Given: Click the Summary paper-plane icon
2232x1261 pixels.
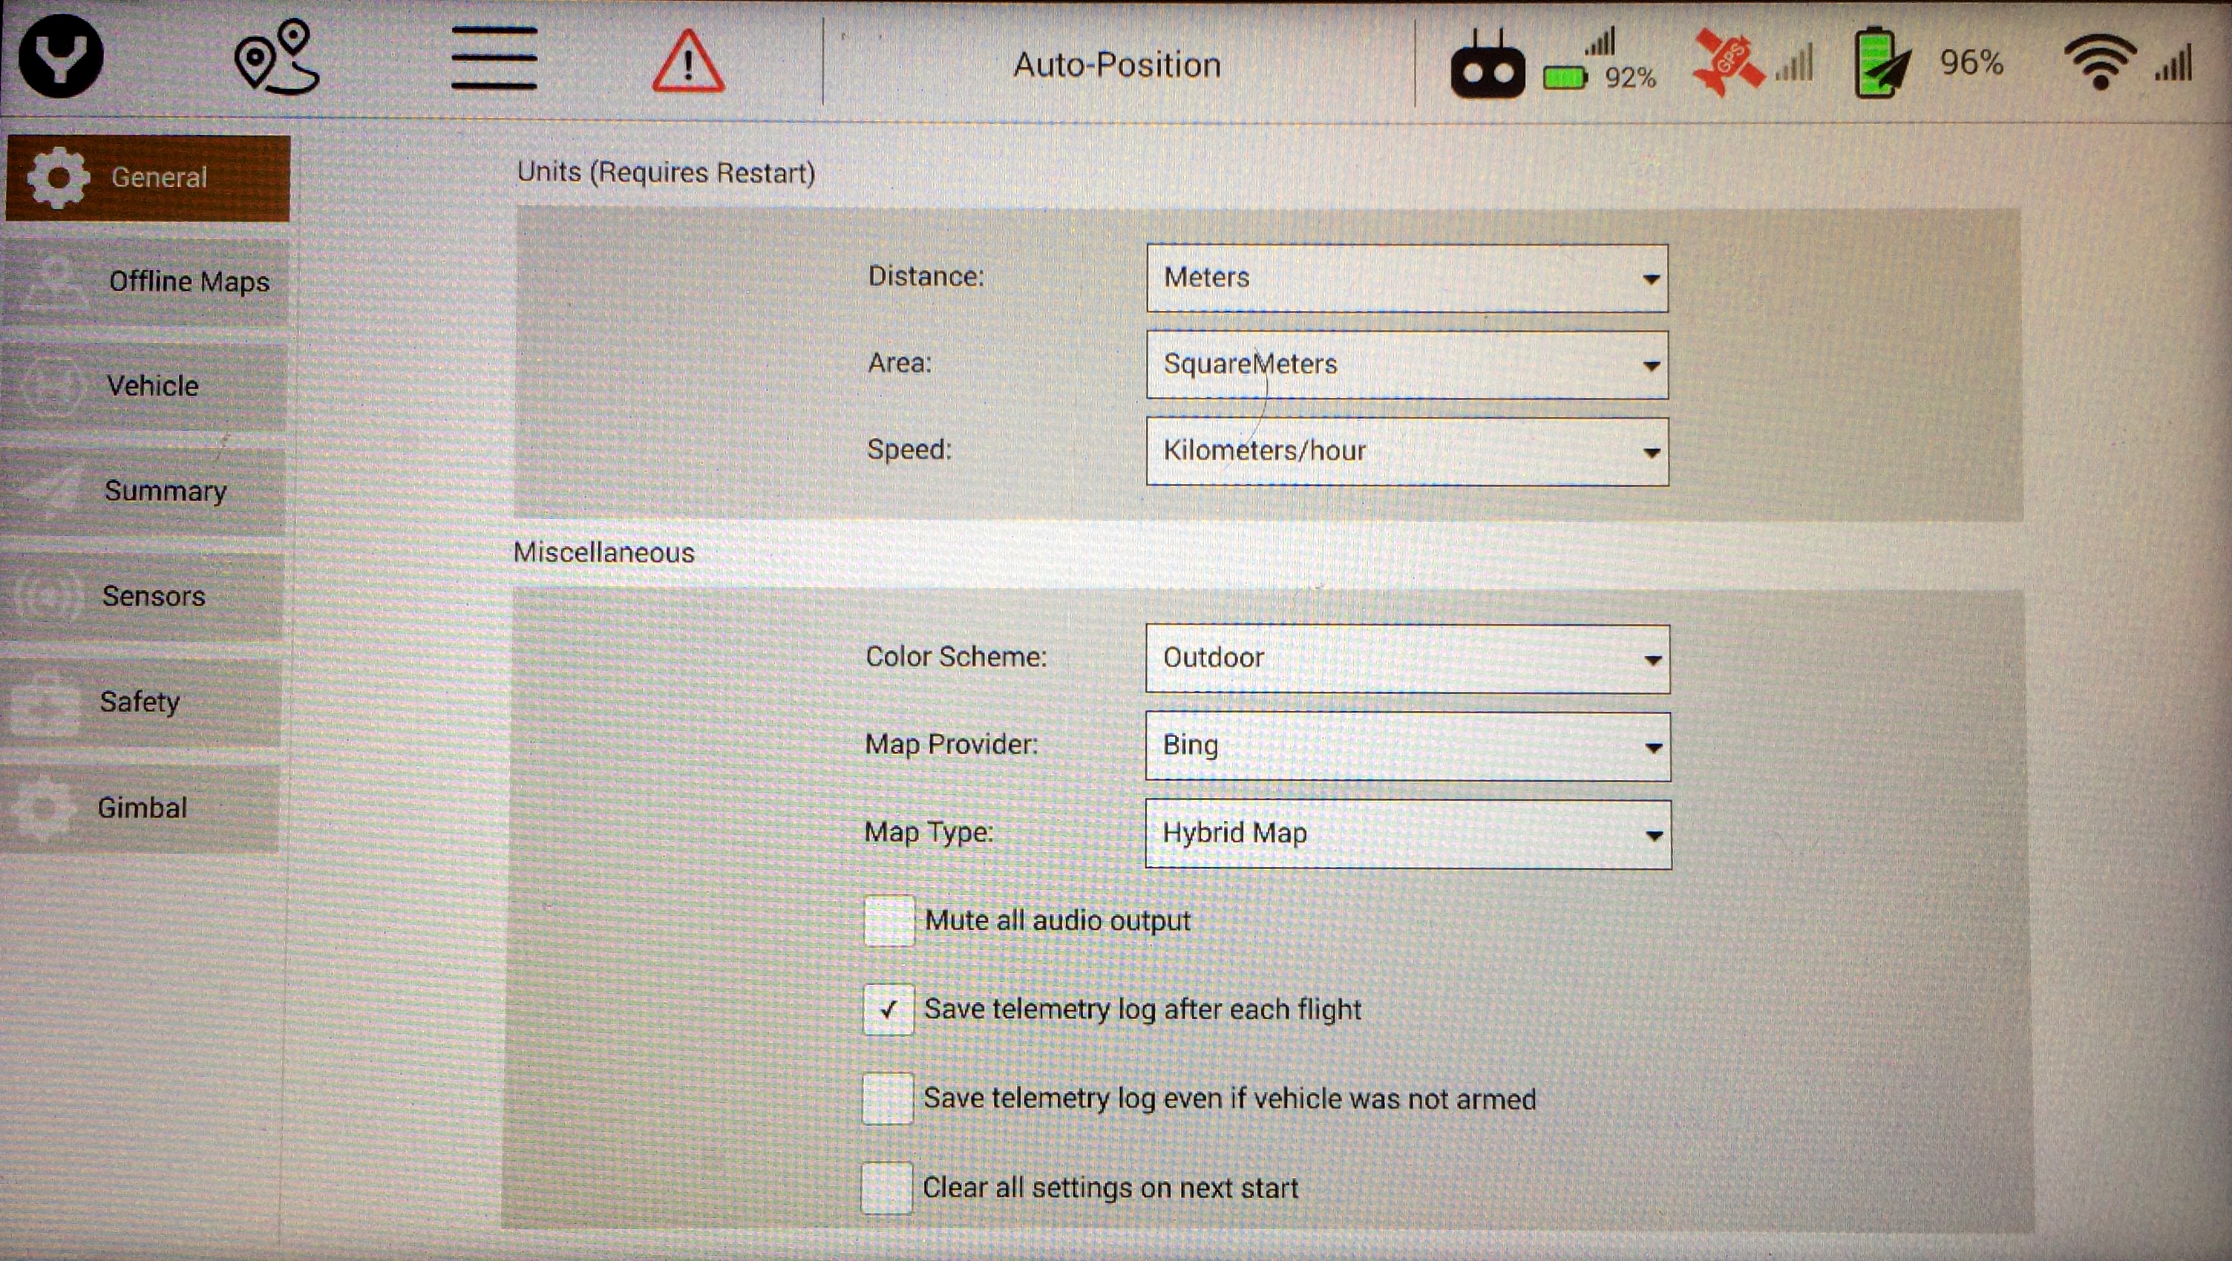Looking at the screenshot, I should coord(50,491).
